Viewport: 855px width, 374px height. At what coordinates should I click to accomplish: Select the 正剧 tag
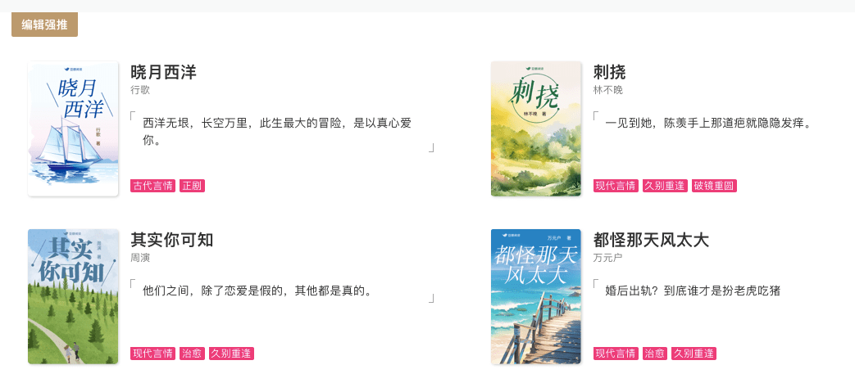(192, 186)
